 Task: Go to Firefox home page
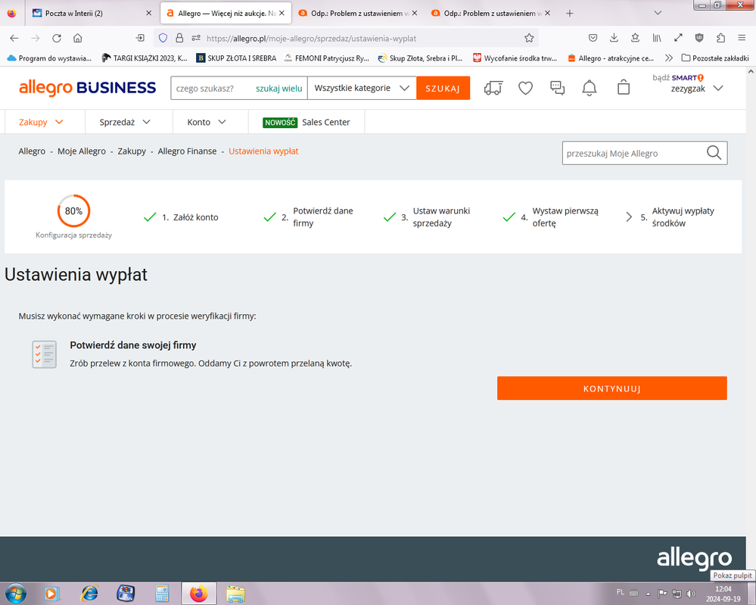[x=78, y=38]
